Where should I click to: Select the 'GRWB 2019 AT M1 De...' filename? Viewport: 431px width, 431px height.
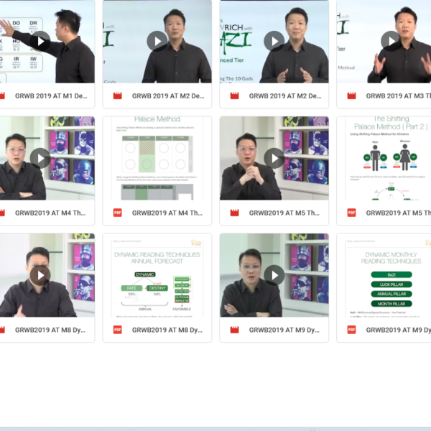[51, 96]
